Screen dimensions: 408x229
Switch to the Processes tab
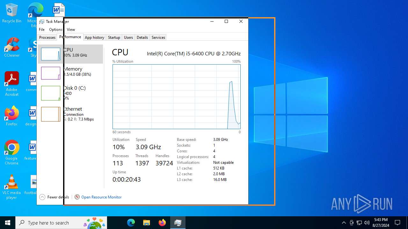[x=47, y=38]
